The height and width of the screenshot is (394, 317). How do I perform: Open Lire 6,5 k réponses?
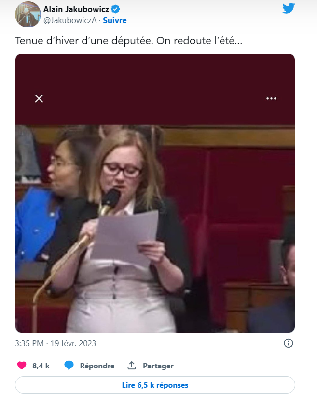point(155,385)
